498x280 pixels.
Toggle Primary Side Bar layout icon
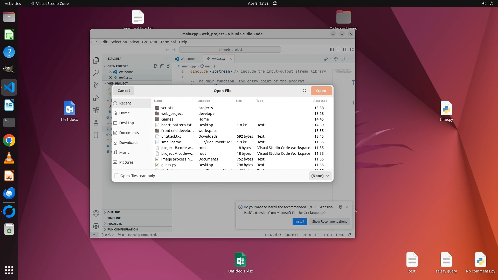click(x=331, y=50)
